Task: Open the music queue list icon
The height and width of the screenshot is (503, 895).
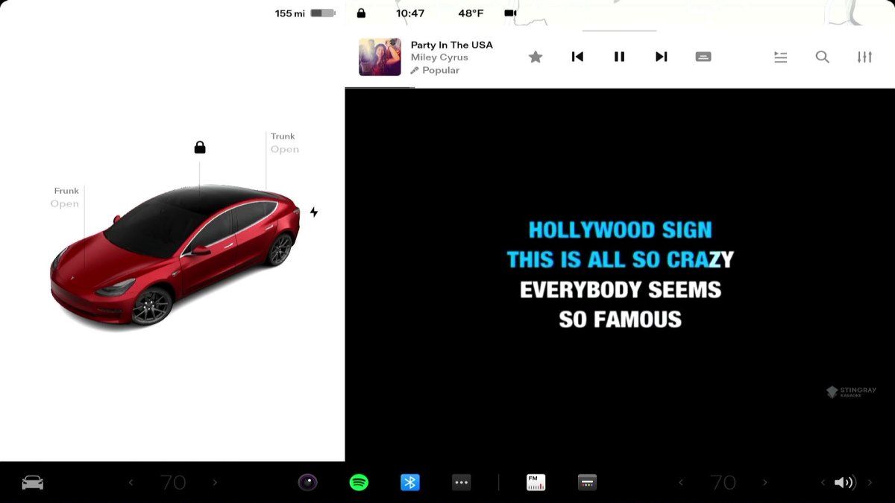Action: (781, 57)
